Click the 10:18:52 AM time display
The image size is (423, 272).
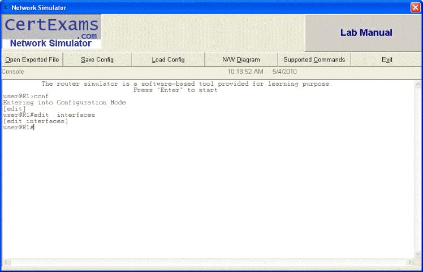click(x=245, y=72)
